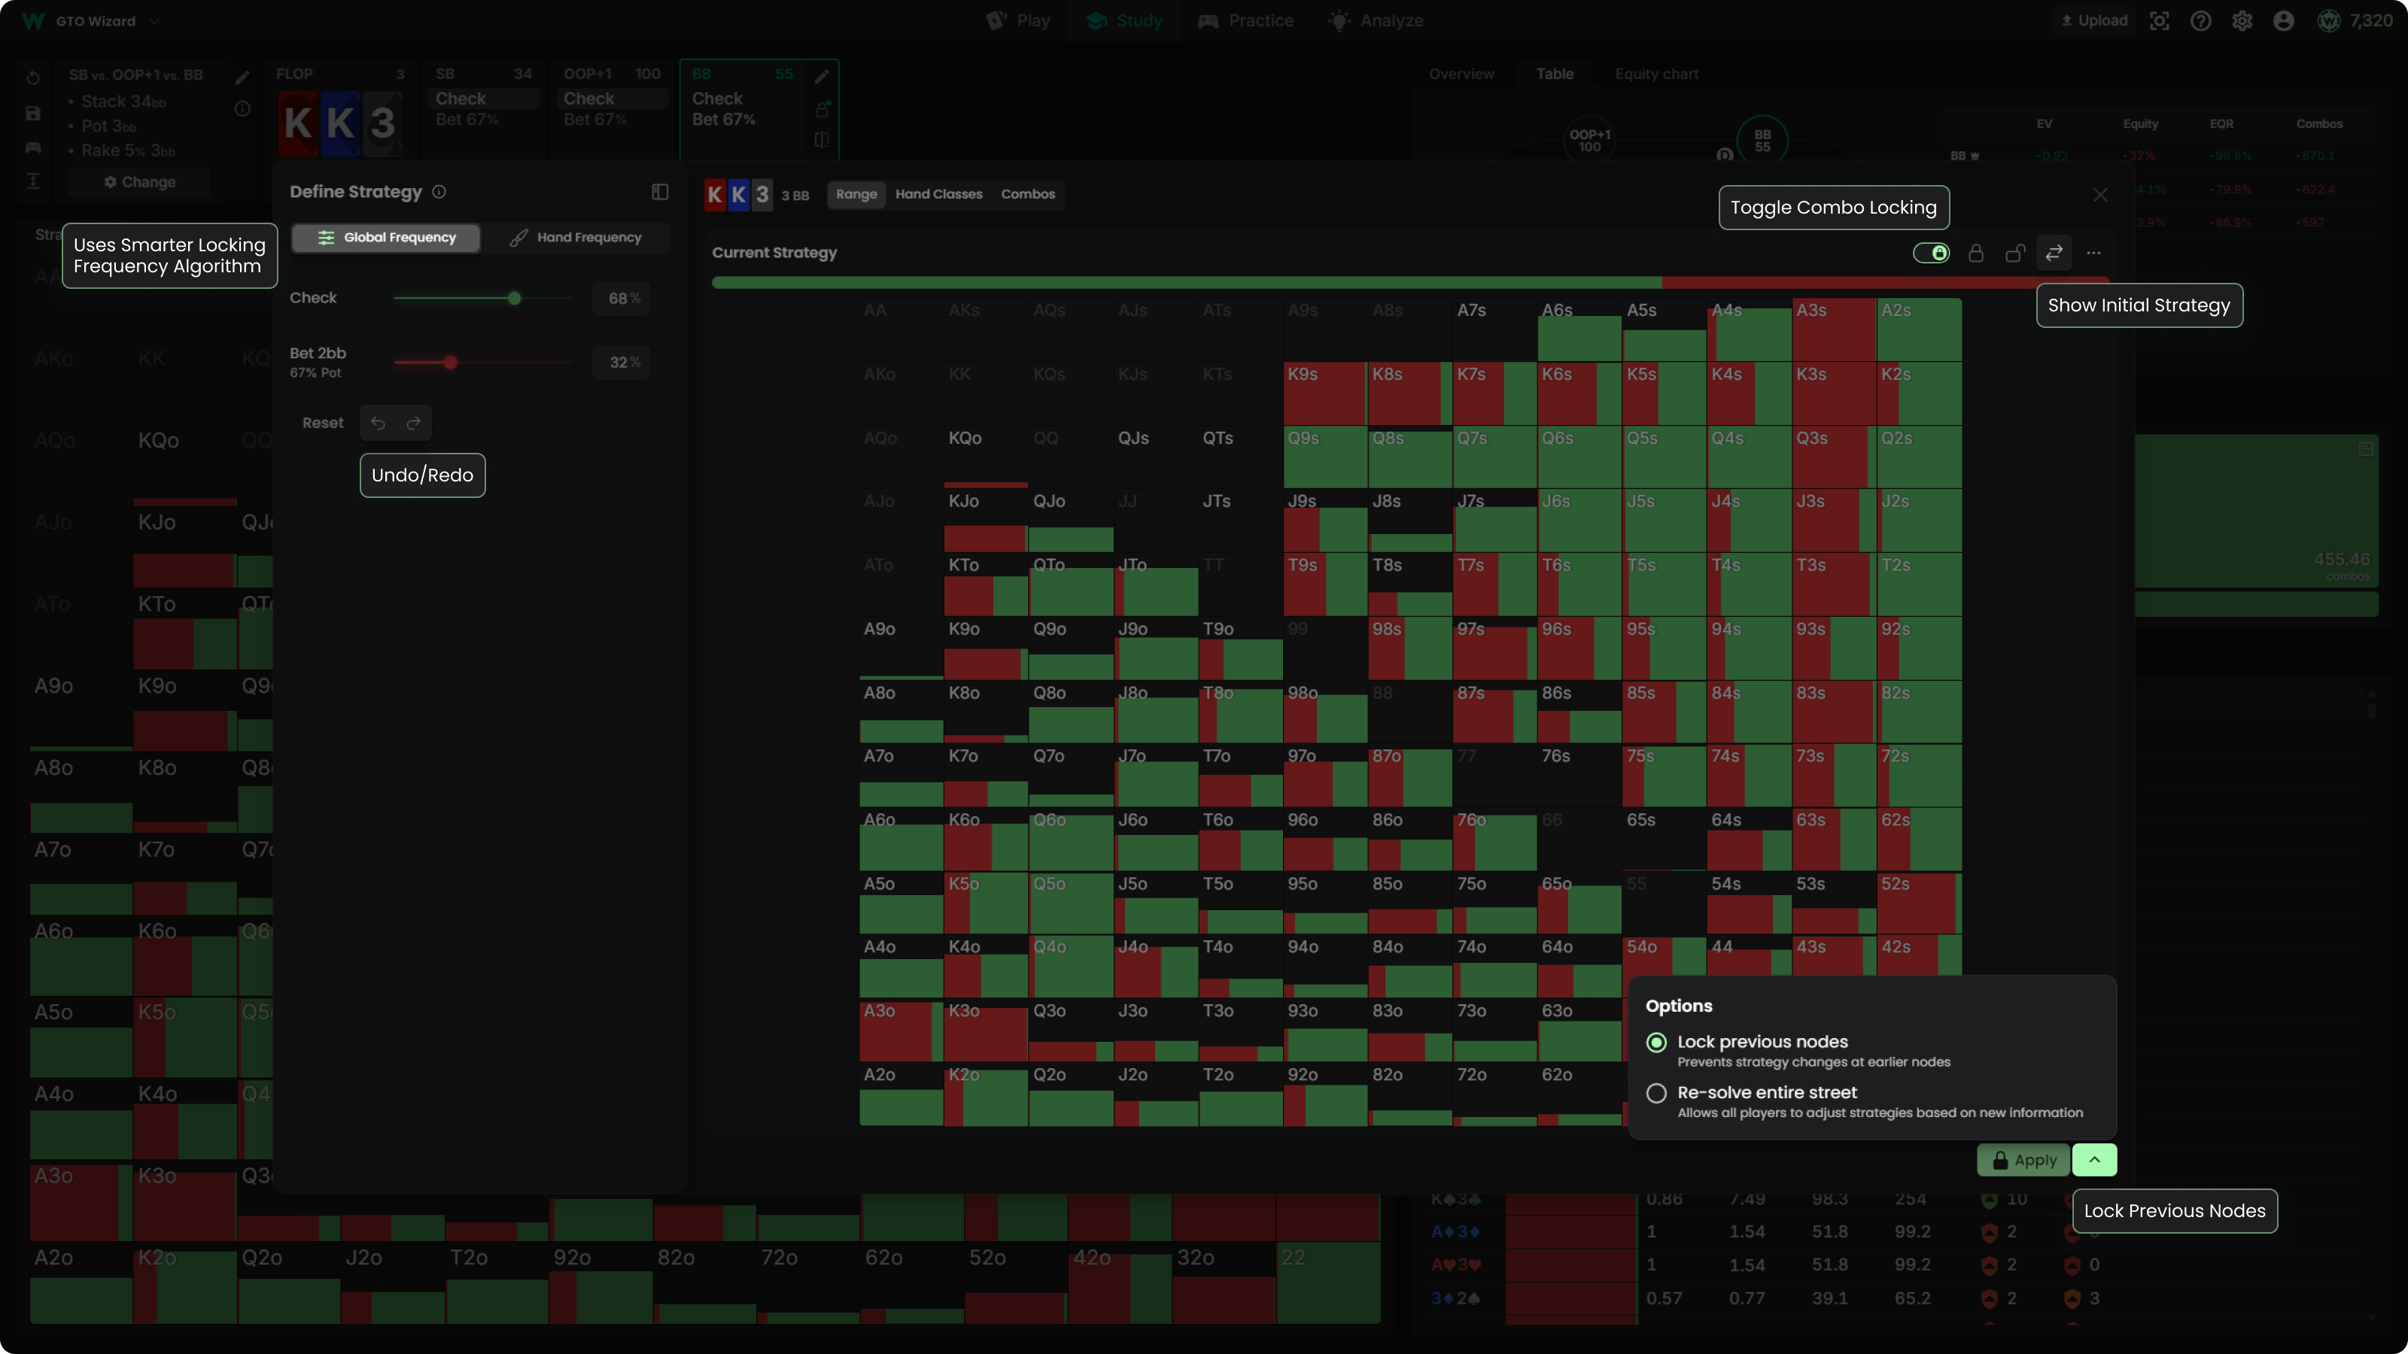Click the Apply button
The image size is (2408, 1354).
coord(2023,1160)
